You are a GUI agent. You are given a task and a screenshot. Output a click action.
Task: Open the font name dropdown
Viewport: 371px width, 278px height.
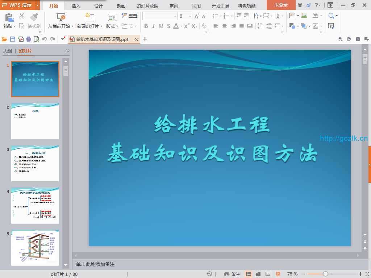click(175, 16)
